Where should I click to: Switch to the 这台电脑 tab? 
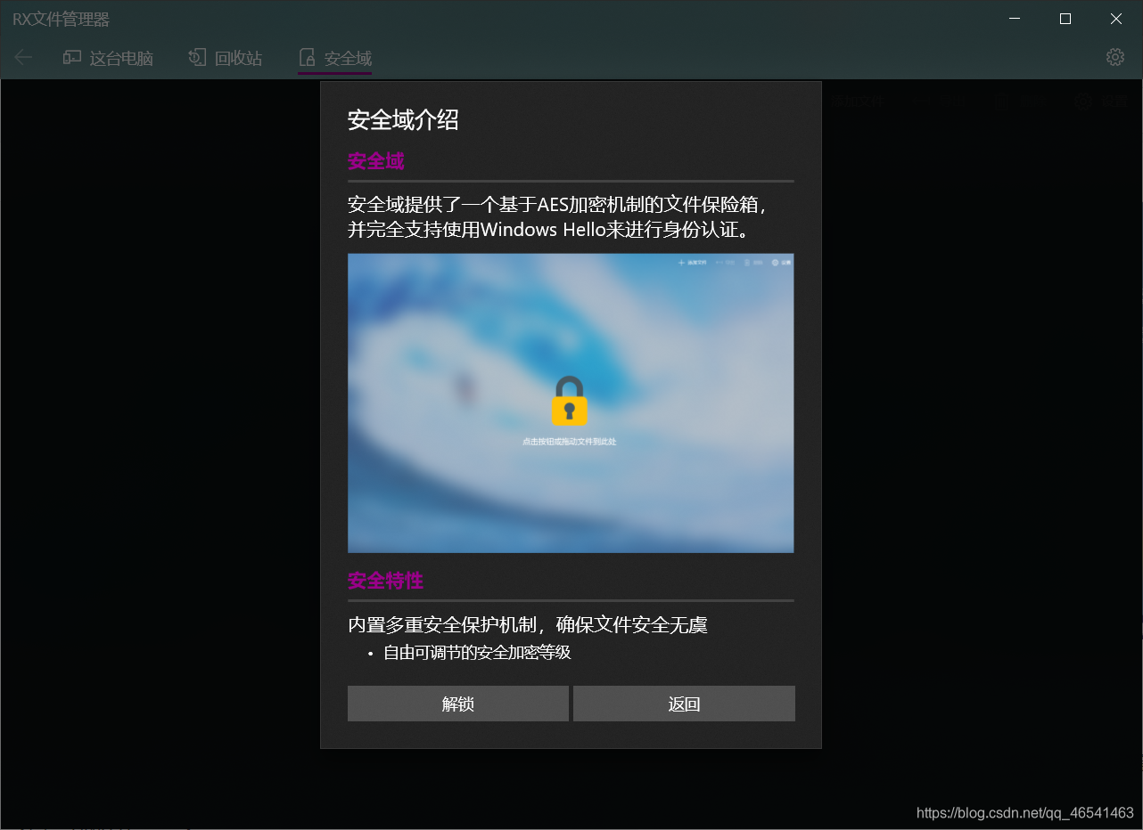click(119, 57)
